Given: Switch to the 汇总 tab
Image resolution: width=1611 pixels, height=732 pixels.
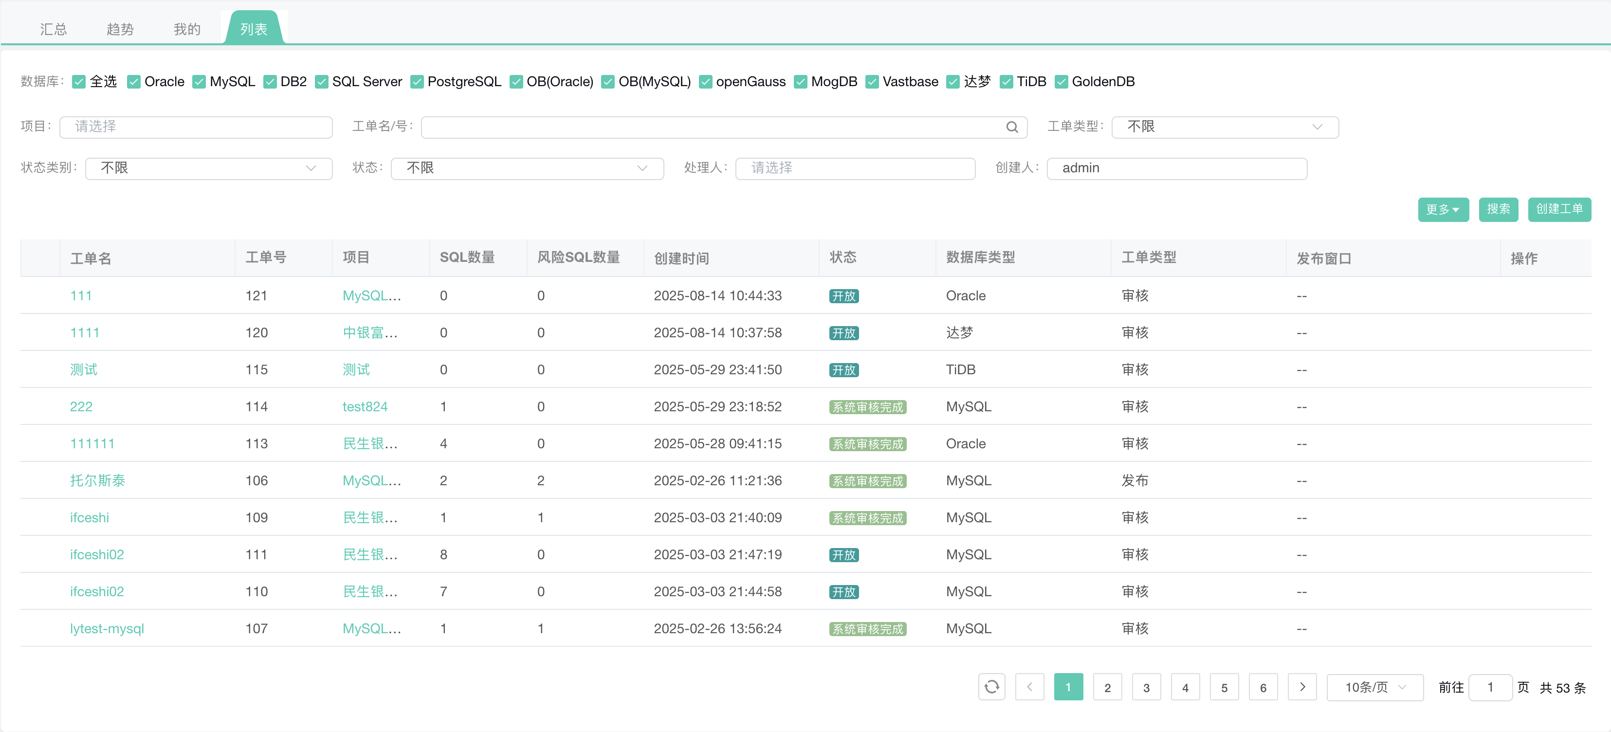Looking at the screenshot, I should (x=53, y=29).
